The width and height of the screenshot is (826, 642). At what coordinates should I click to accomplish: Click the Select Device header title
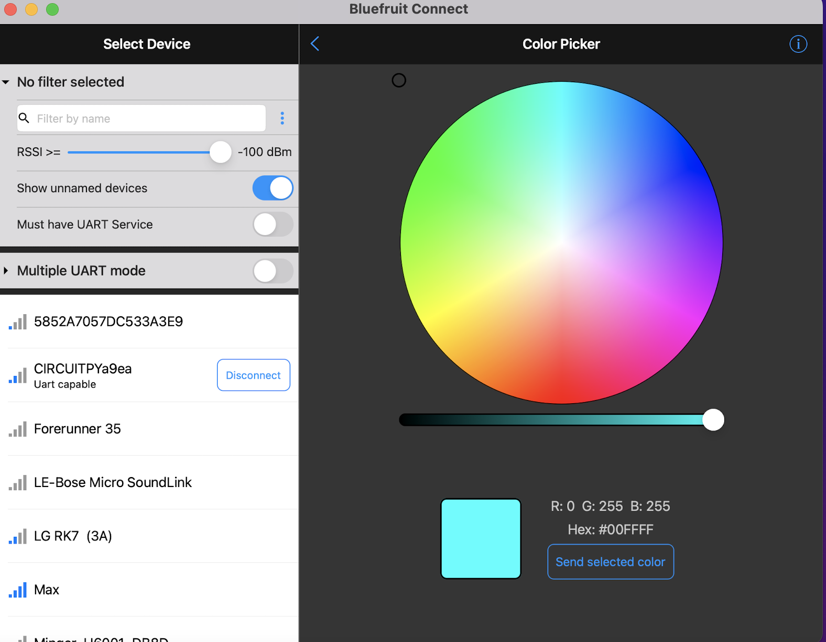pyautogui.click(x=147, y=44)
